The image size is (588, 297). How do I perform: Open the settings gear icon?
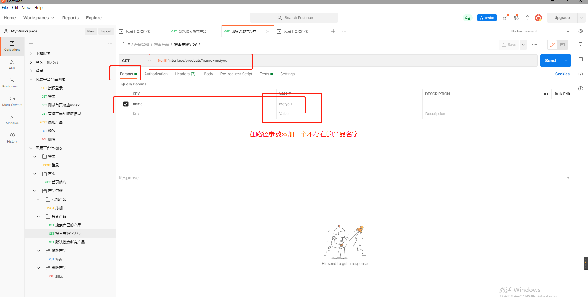tap(516, 18)
